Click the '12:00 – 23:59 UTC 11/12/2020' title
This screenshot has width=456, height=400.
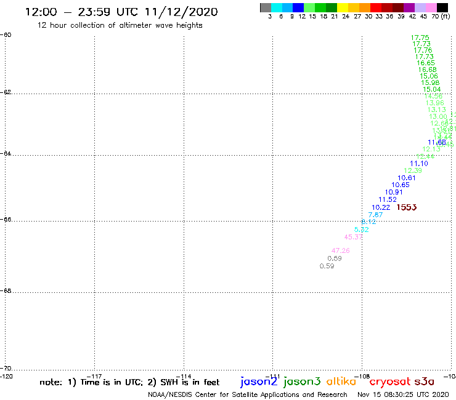121,12
